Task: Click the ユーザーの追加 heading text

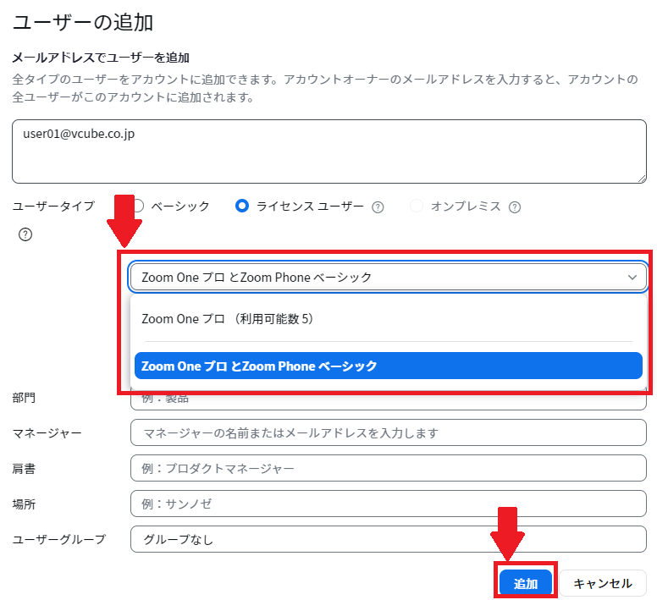Action: 82,22
